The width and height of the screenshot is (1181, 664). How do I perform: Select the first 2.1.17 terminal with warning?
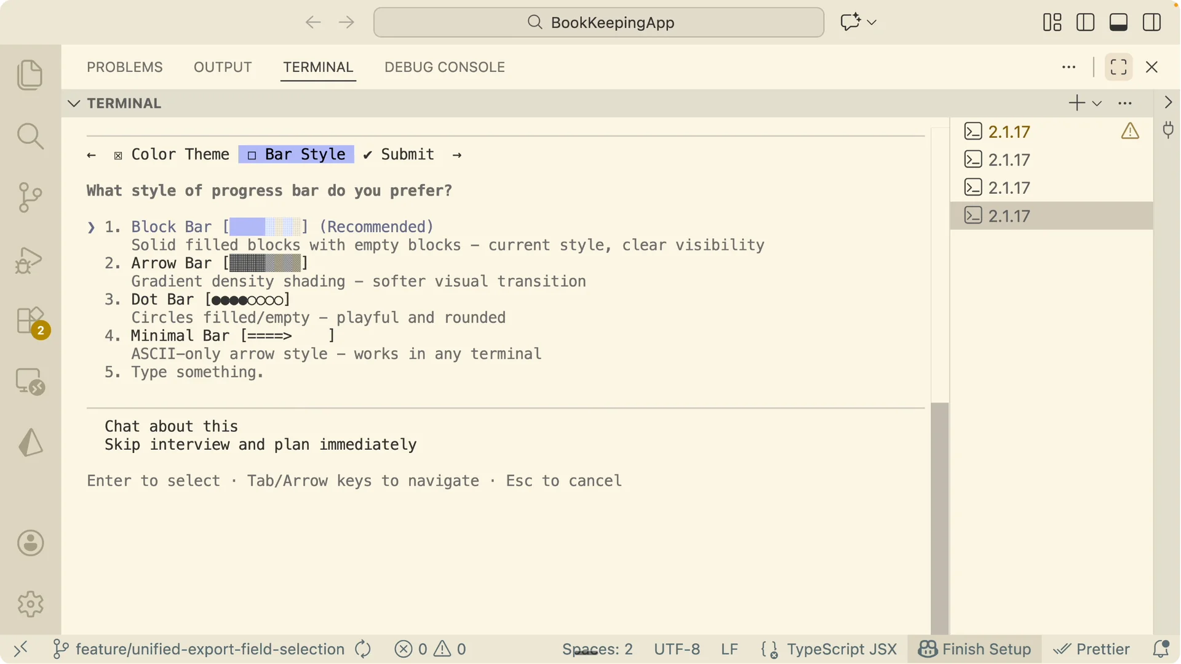click(1051, 132)
